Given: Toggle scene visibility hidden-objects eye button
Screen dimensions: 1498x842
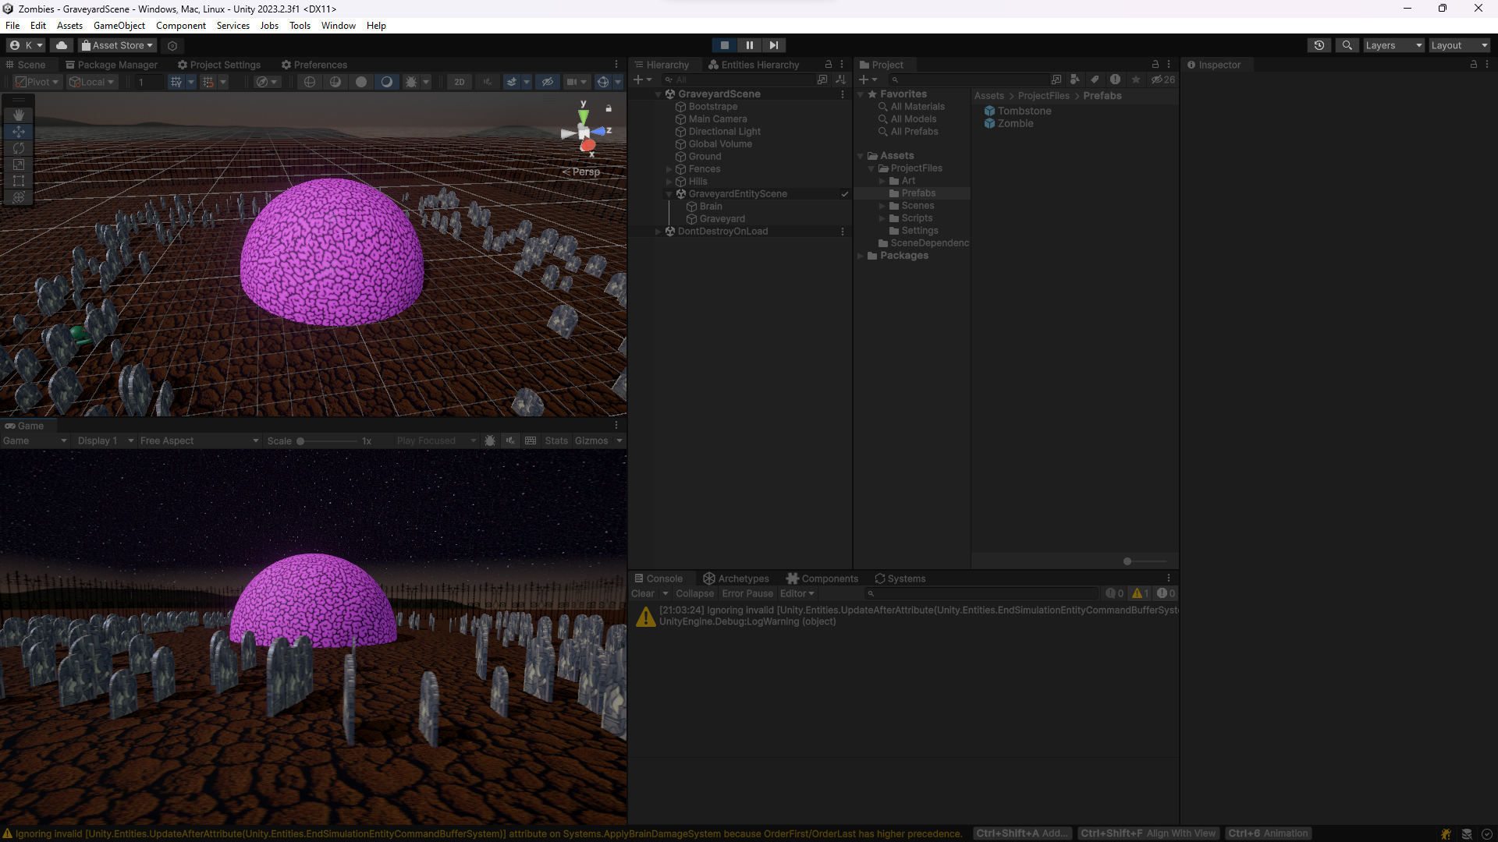Looking at the screenshot, I should click(x=548, y=82).
